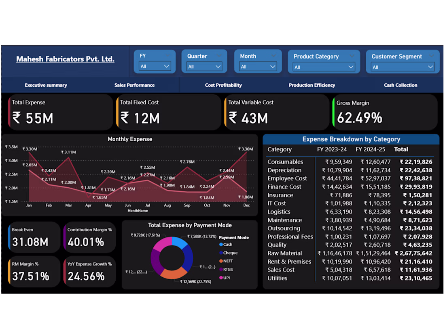Select the Outsourcing row label
445x333 pixels.
(284, 228)
